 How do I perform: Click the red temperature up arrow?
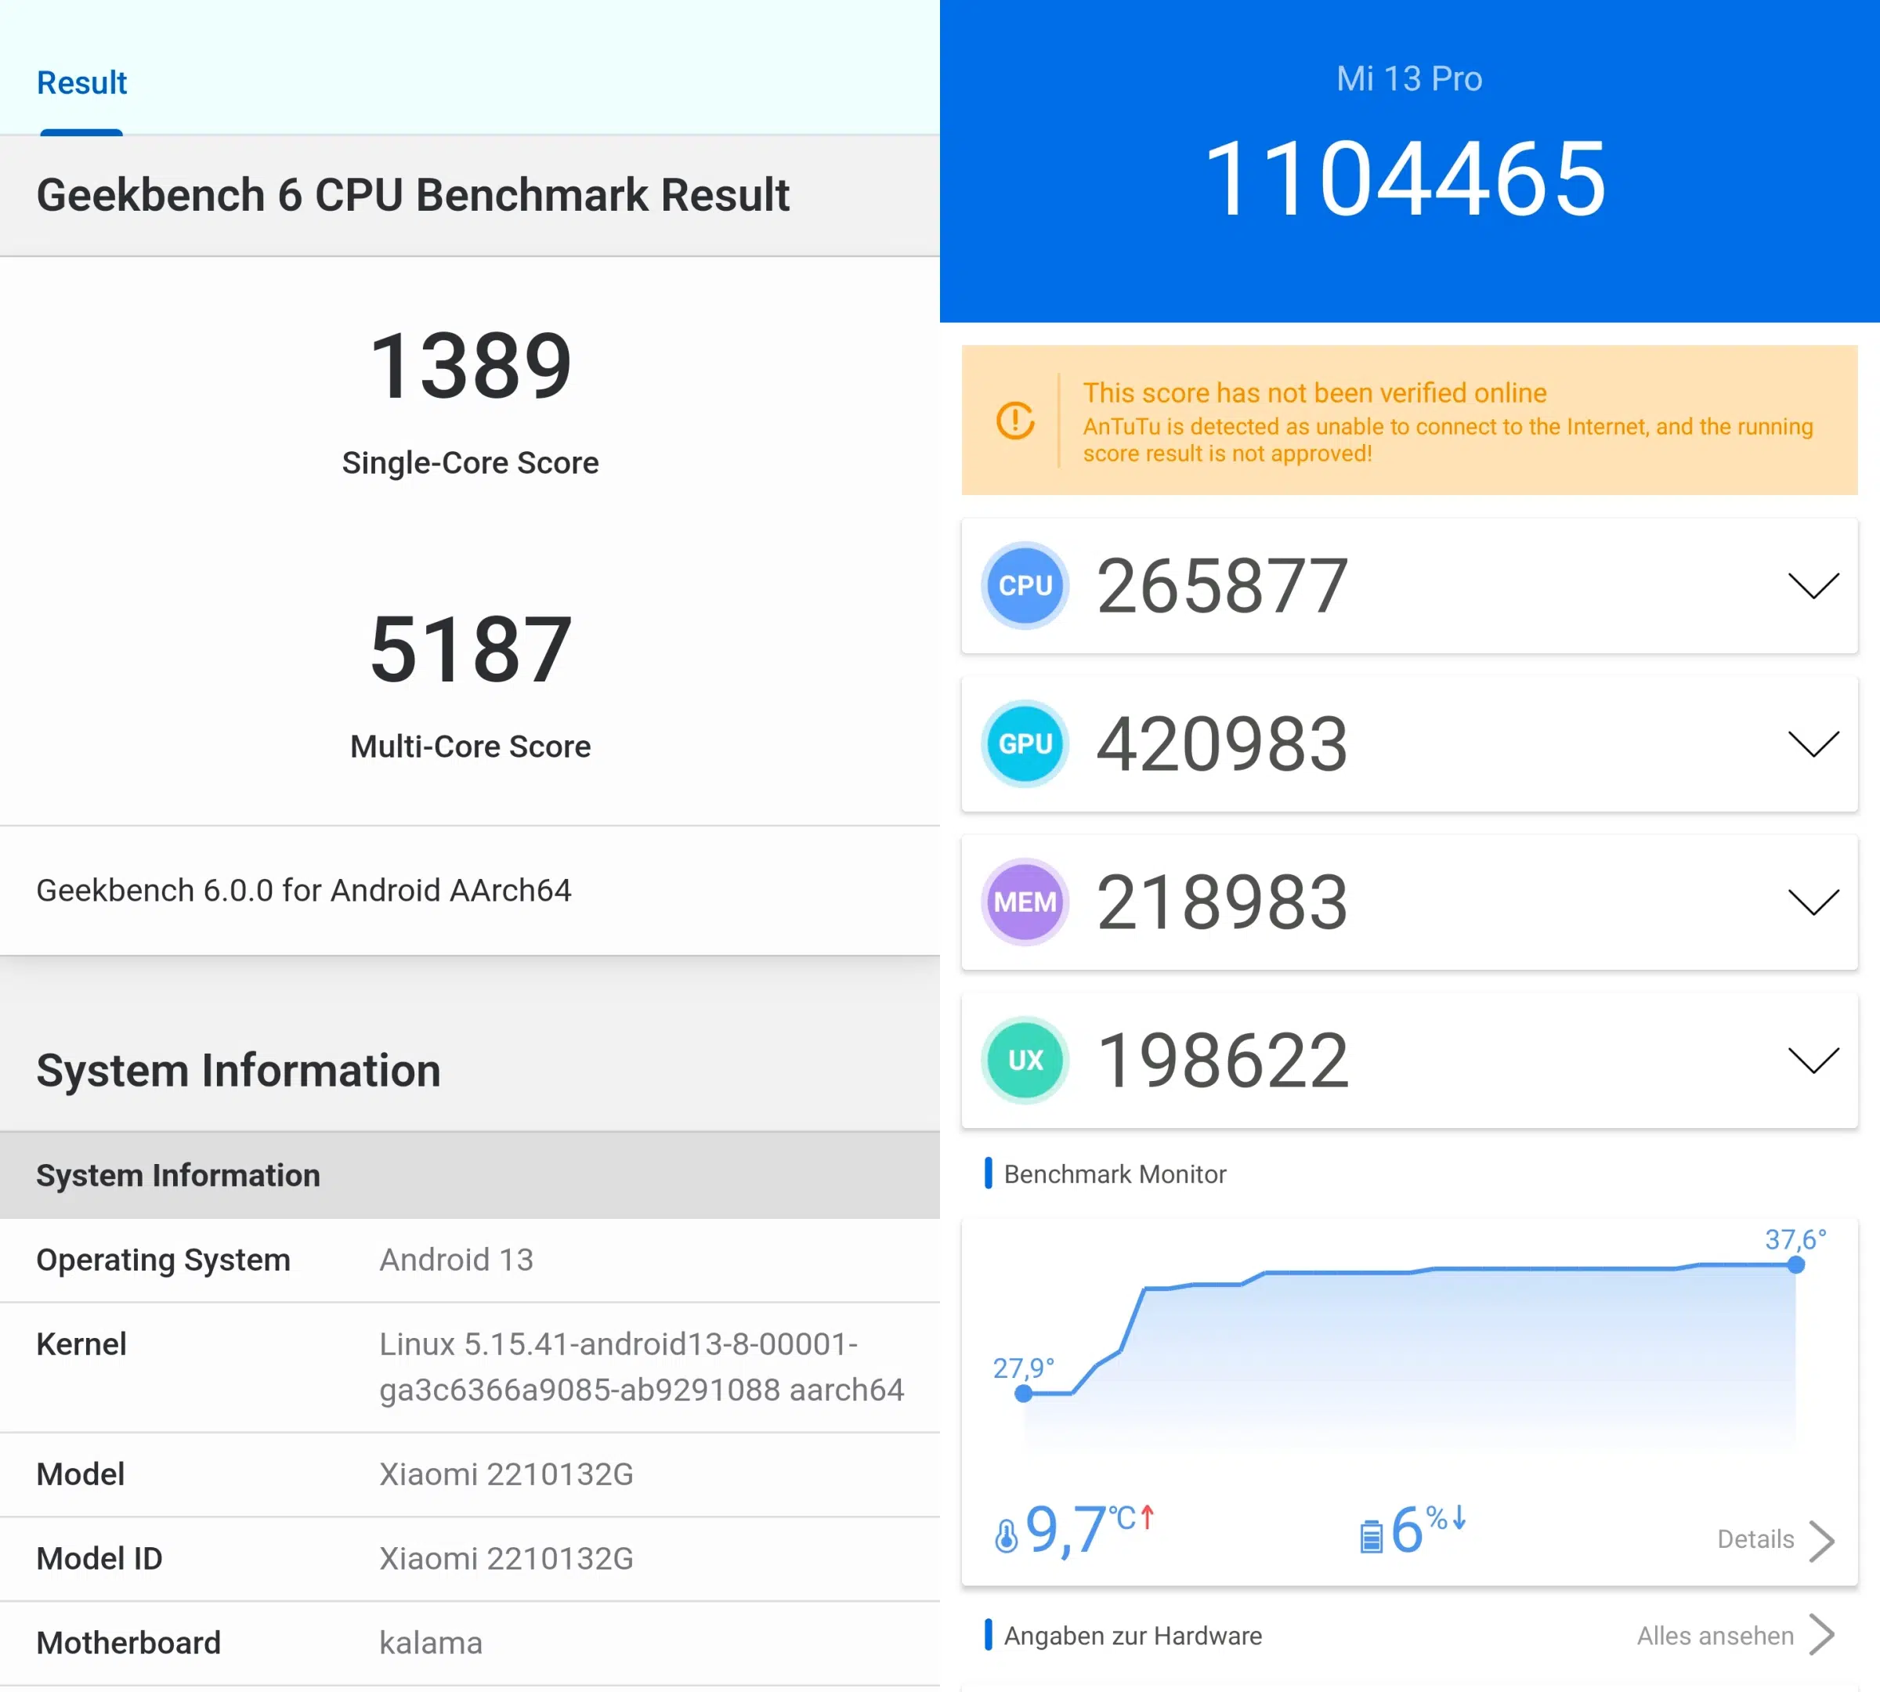click(1148, 1517)
